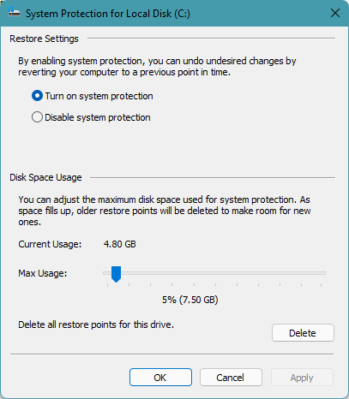This screenshot has height=399, width=349.
Task: Click the middle of the Max Usage slider track
Action: click(214, 273)
